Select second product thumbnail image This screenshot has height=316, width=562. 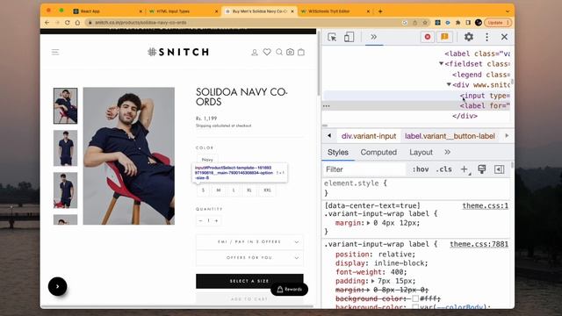(x=65, y=148)
